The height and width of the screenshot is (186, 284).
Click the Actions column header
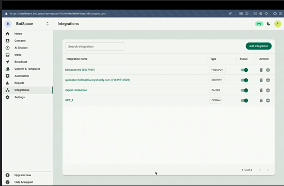tap(264, 59)
